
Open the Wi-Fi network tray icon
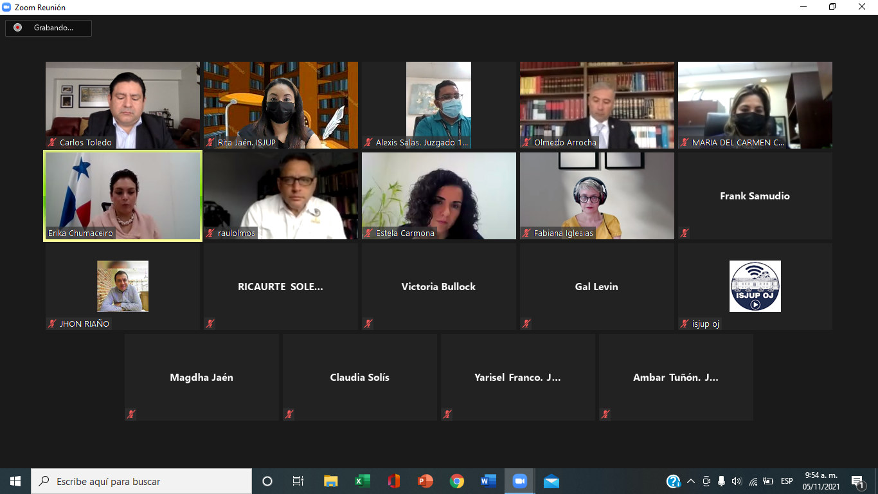click(x=753, y=481)
